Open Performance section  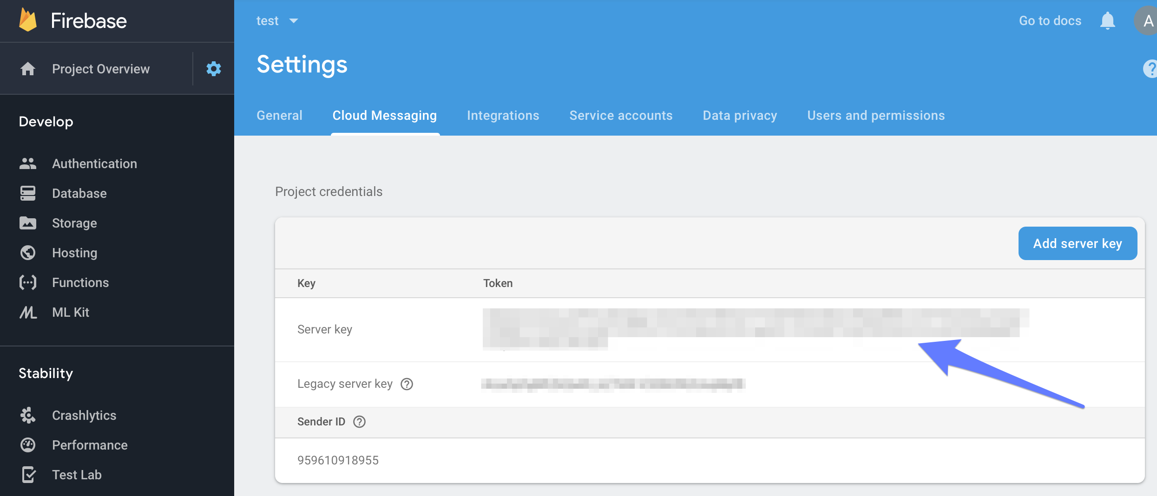point(90,445)
